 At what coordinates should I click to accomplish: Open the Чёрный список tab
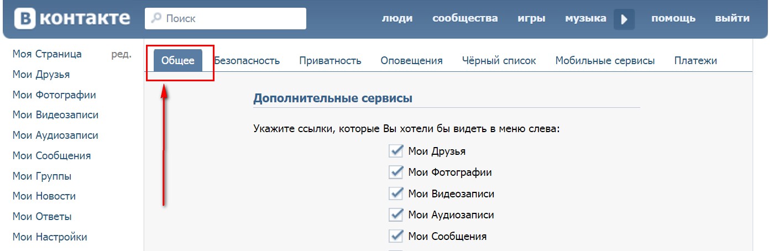(499, 61)
